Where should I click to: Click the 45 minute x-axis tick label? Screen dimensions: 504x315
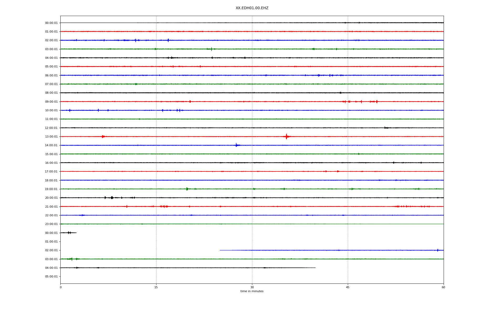coord(348,287)
